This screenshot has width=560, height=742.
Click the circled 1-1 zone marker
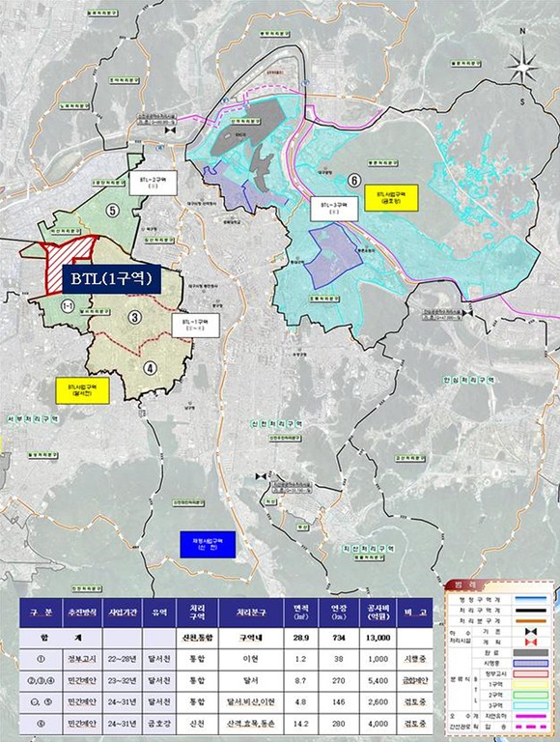(x=68, y=306)
